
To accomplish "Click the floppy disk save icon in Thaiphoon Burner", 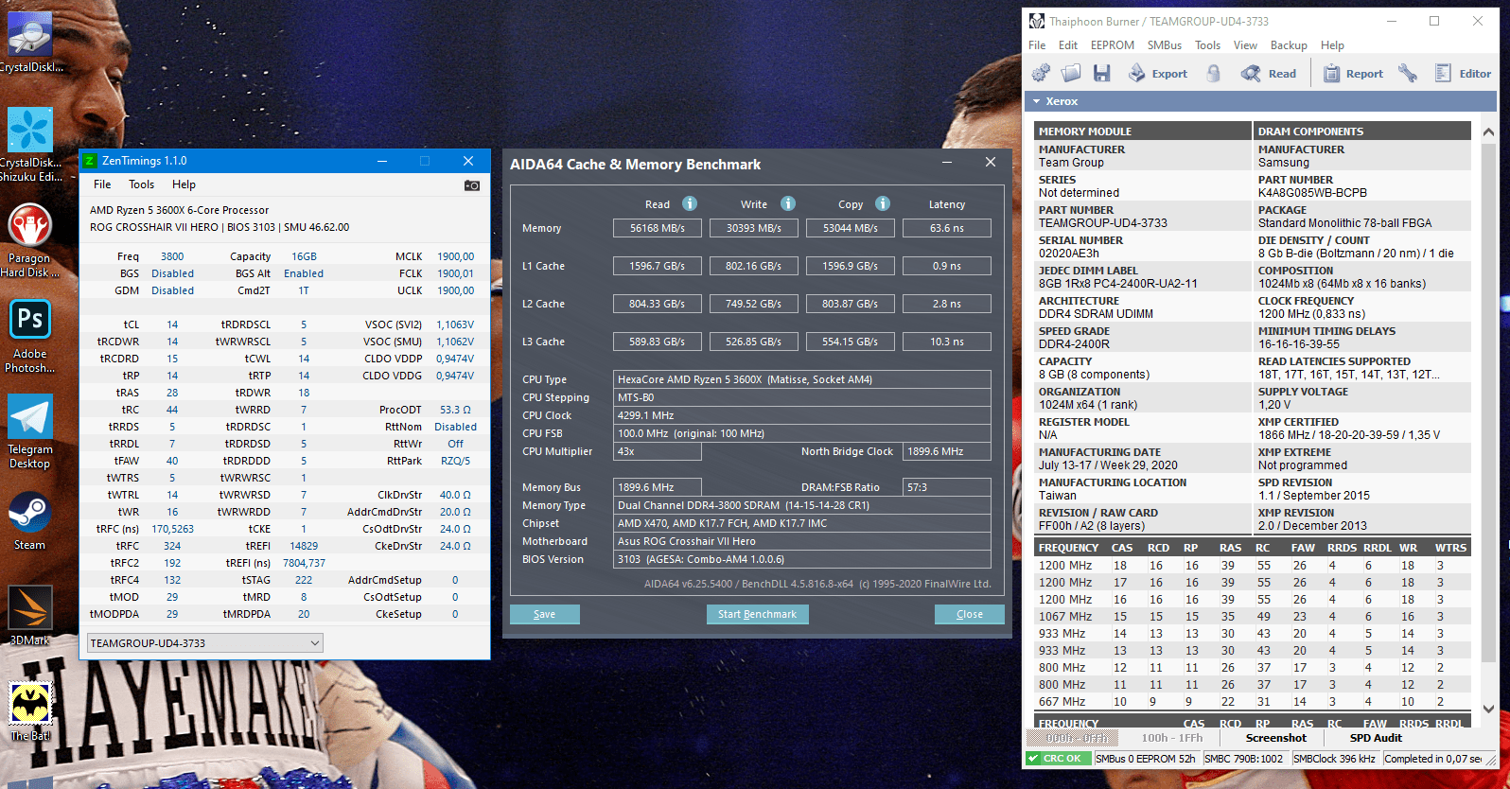I will [x=1101, y=73].
